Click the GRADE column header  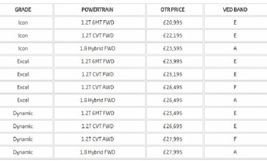pos(23,10)
